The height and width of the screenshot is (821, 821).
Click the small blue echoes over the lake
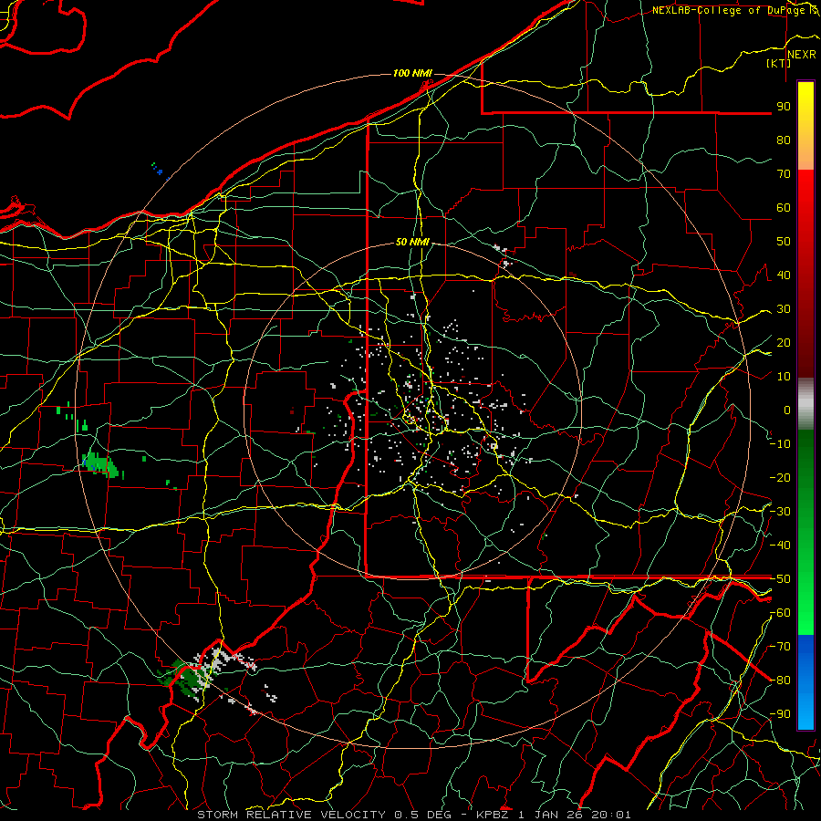159,171
